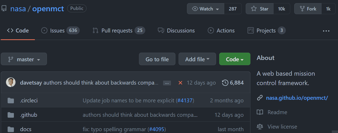Click the Watch button
The height and width of the screenshot is (133, 338).
click(x=206, y=9)
